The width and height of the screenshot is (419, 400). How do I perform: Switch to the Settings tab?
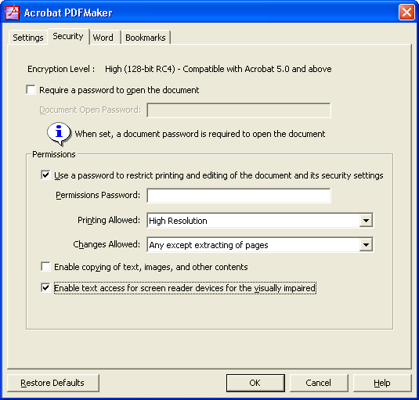[x=28, y=38]
